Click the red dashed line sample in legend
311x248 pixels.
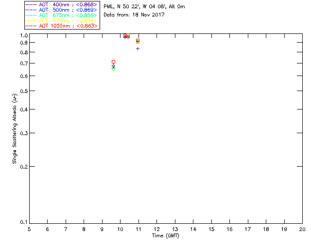(x=31, y=26)
